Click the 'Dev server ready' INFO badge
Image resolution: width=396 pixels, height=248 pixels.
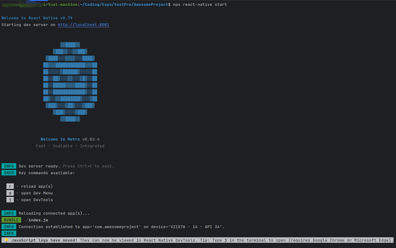[x=9, y=166]
